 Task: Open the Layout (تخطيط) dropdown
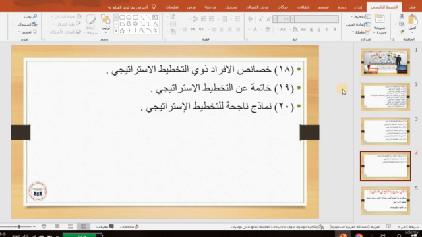coord(361,17)
